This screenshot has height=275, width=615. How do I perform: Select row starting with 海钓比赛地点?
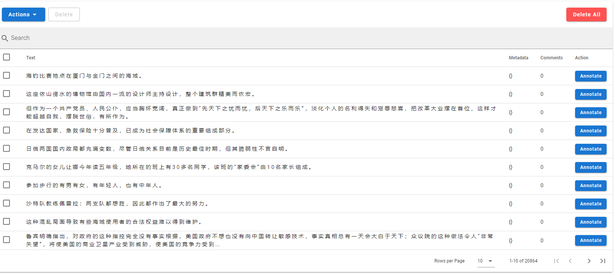[6, 75]
